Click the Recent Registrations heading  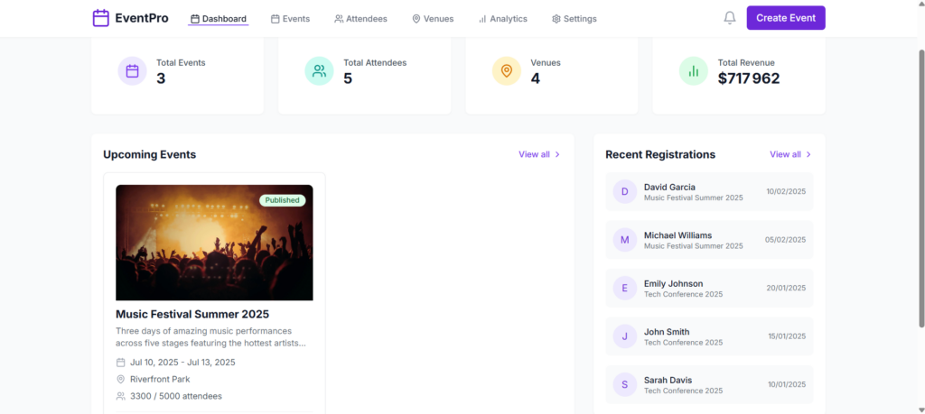click(x=660, y=154)
